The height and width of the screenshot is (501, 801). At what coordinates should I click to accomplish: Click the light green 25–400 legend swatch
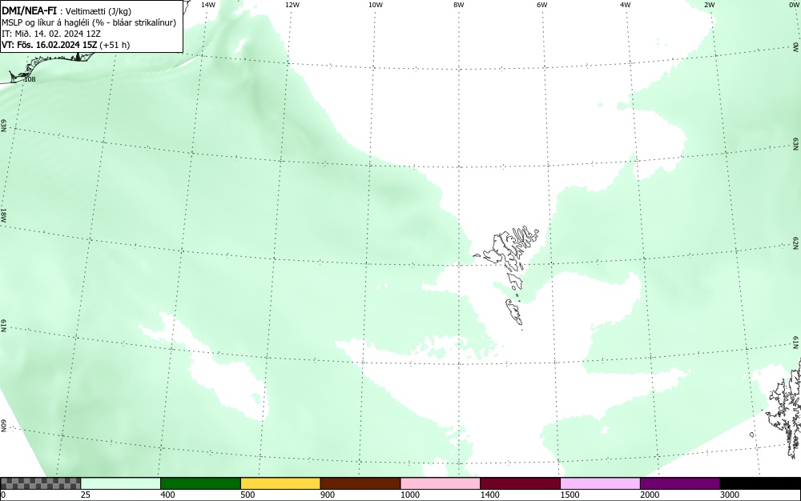[121, 483]
